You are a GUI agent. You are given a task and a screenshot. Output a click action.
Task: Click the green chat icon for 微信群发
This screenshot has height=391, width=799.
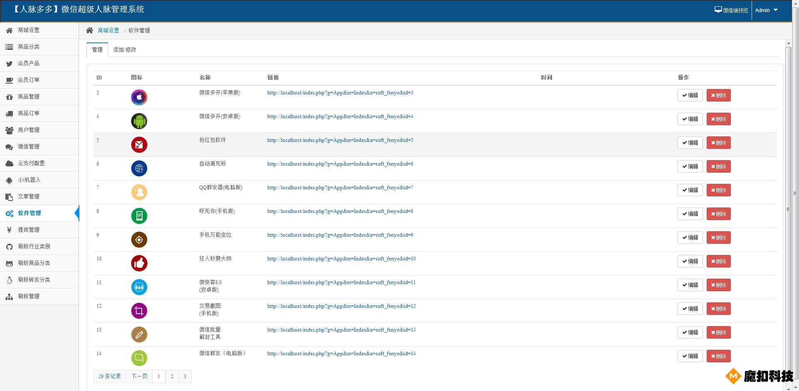139,358
